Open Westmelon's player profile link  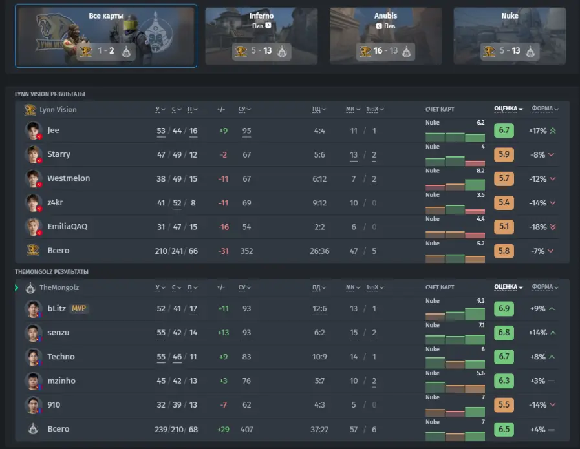pyautogui.click(x=69, y=178)
